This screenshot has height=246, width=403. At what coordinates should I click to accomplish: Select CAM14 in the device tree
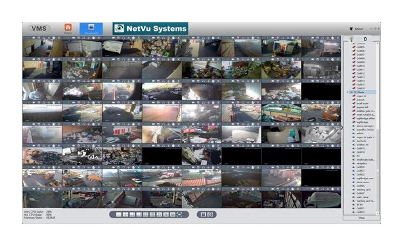(x=361, y=81)
